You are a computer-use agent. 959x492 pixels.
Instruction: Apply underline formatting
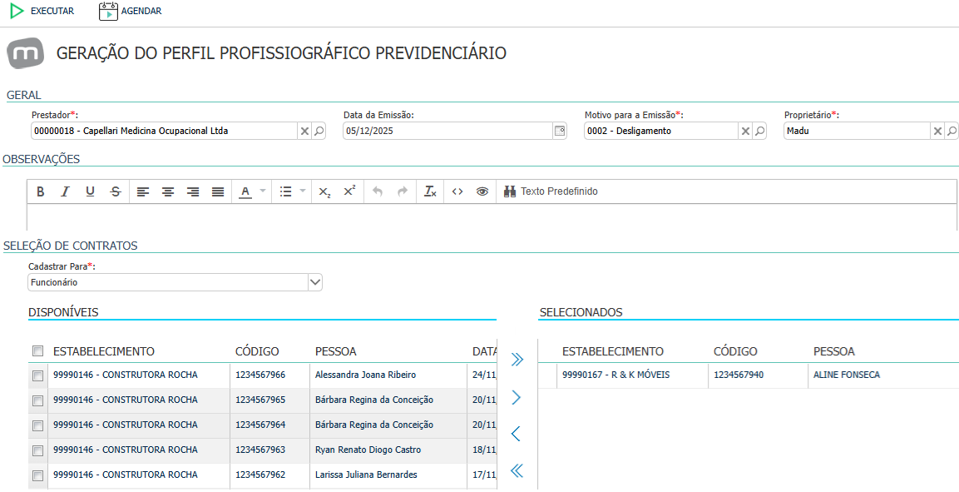click(90, 191)
